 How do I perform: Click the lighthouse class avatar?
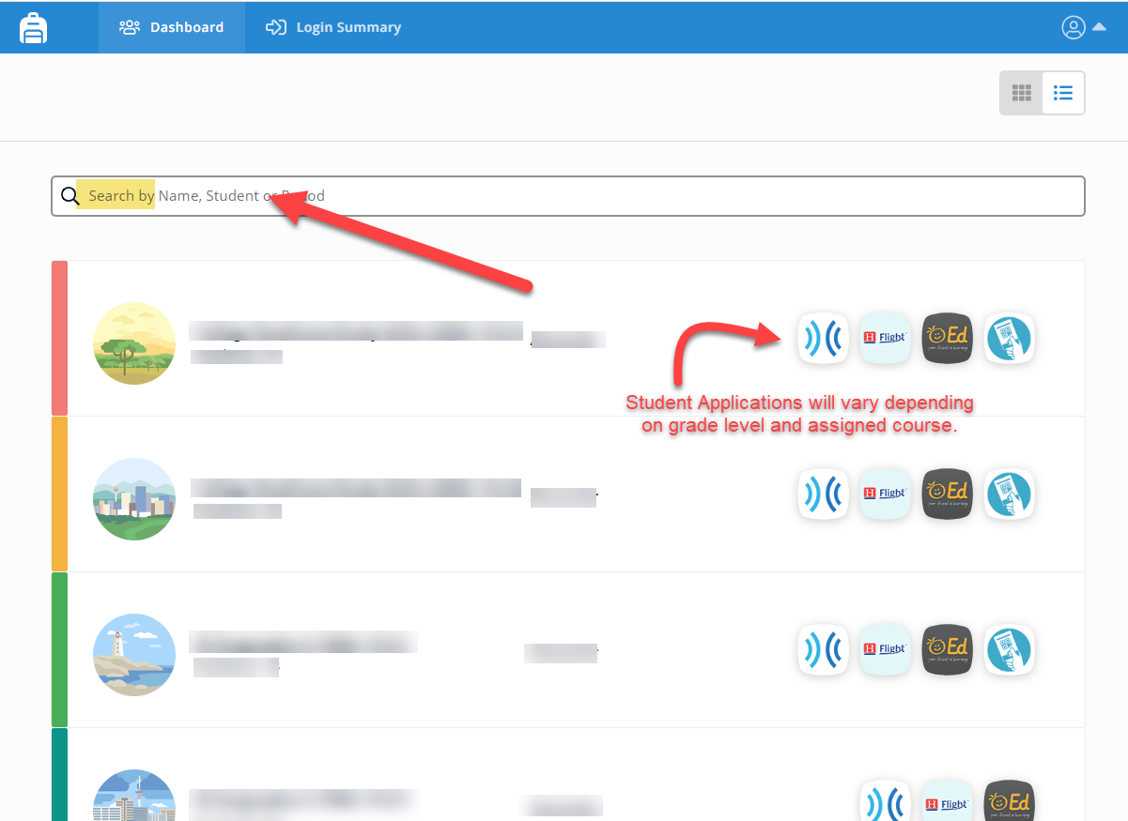pos(134,655)
